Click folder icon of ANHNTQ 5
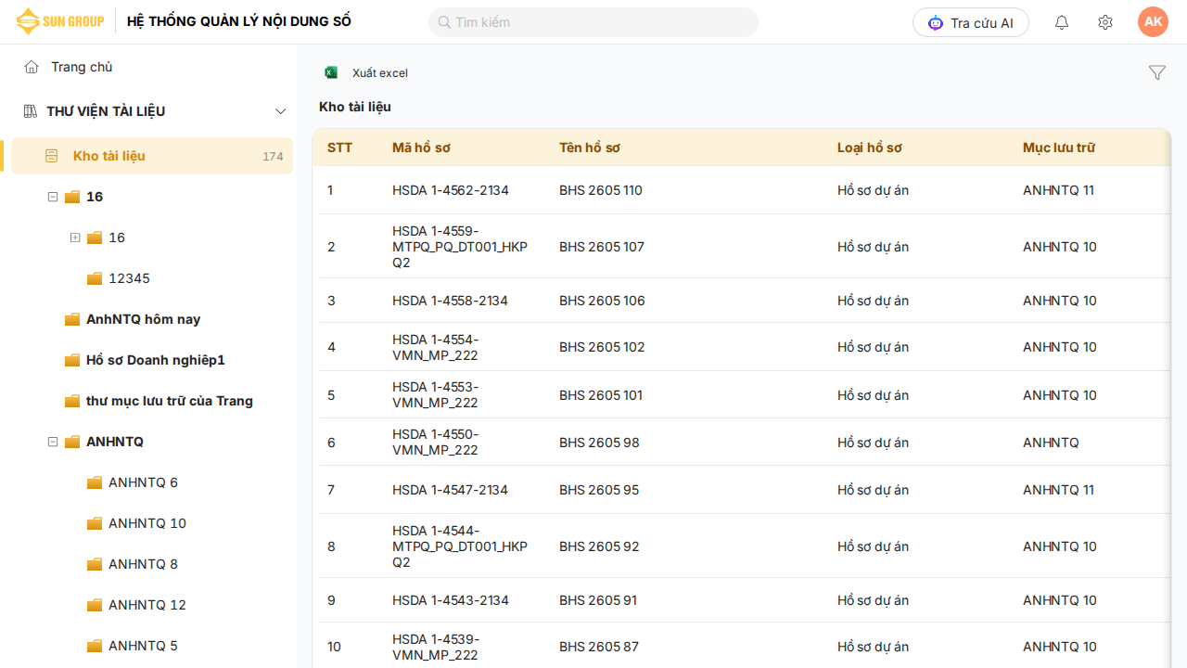This screenshot has height=668, width=1187. 95,646
